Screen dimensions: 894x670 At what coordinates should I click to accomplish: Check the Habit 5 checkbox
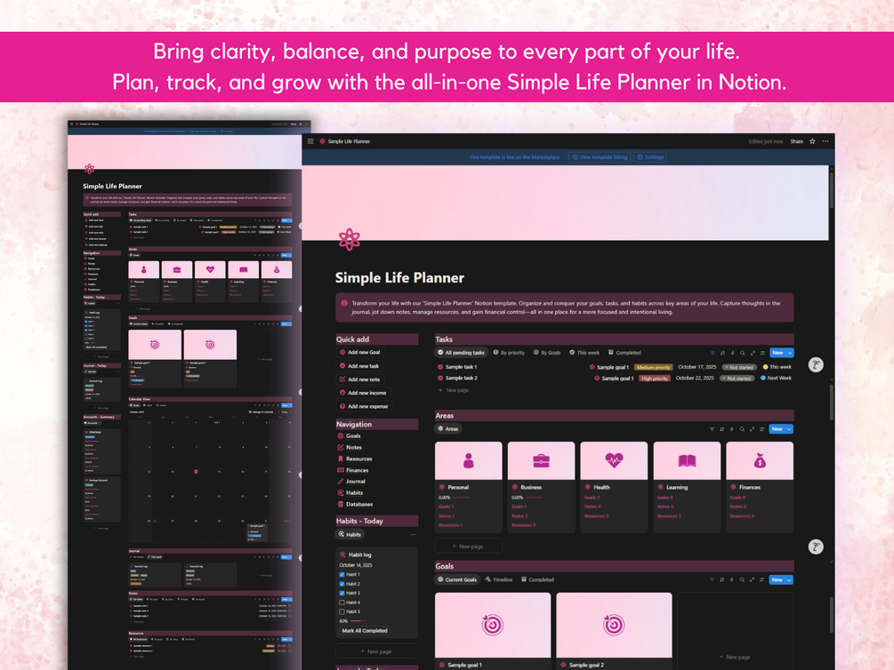point(342,611)
